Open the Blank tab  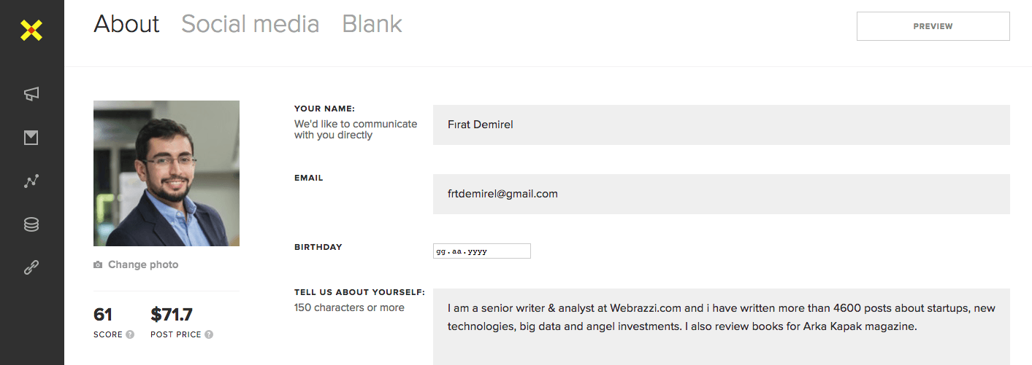372,24
